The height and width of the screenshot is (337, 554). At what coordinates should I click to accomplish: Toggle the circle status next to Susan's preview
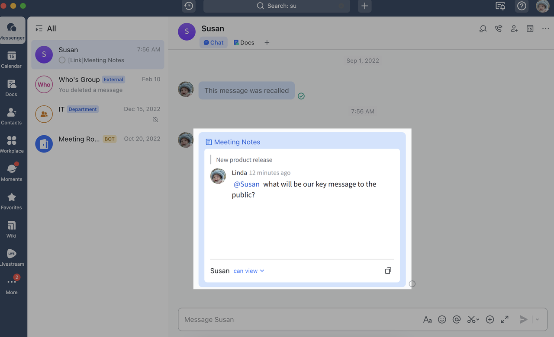tap(62, 60)
